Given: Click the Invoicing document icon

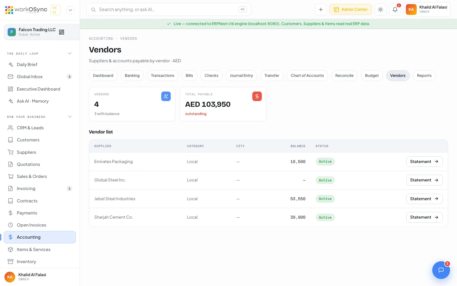Looking at the screenshot, I should click(x=10, y=188).
